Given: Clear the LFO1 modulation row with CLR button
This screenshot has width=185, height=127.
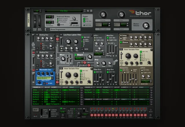Looking at the screenshot, I should click(x=82, y=90).
